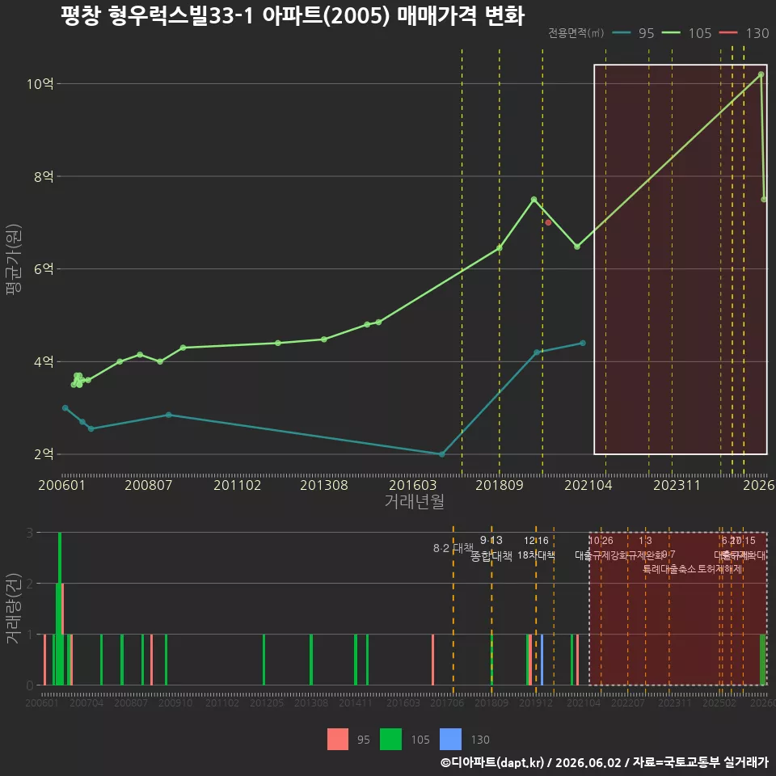Viewport: 776px width, 776px height.
Task: Click the blue 130 swatch in bottom legend
Action: [x=450, y=740]
